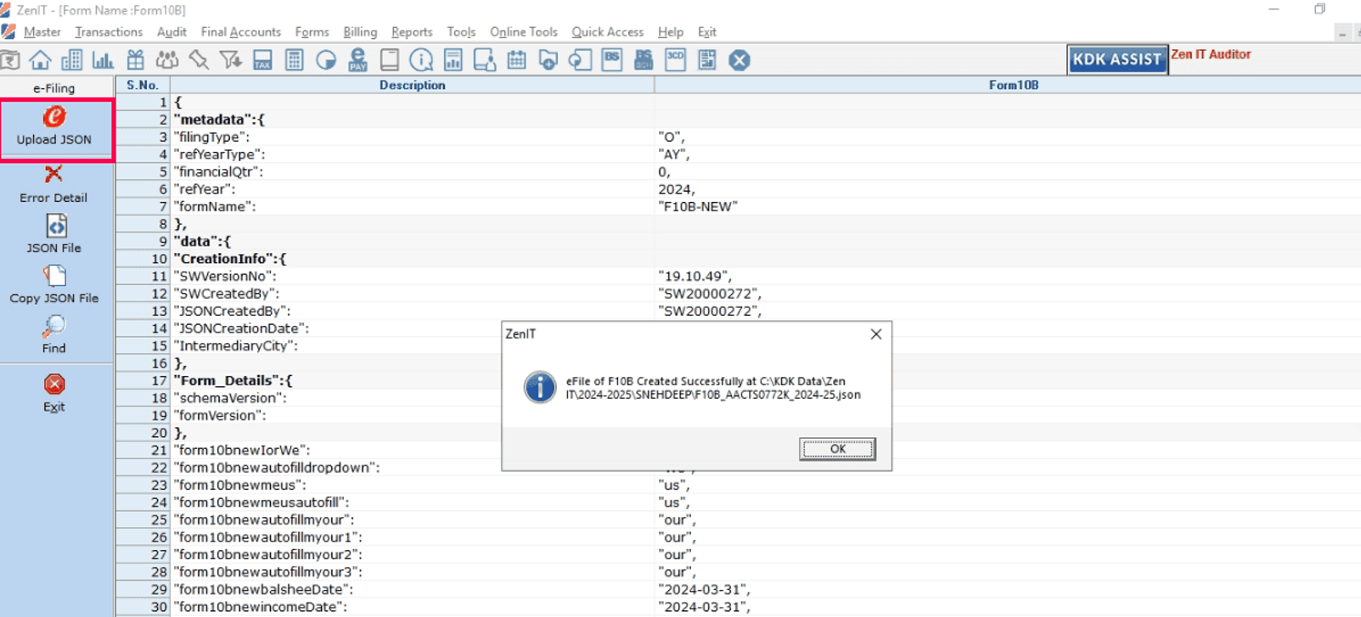Click the blue circled X toolbar icon
Screen dimensions: 1361x617
(740, 60)
